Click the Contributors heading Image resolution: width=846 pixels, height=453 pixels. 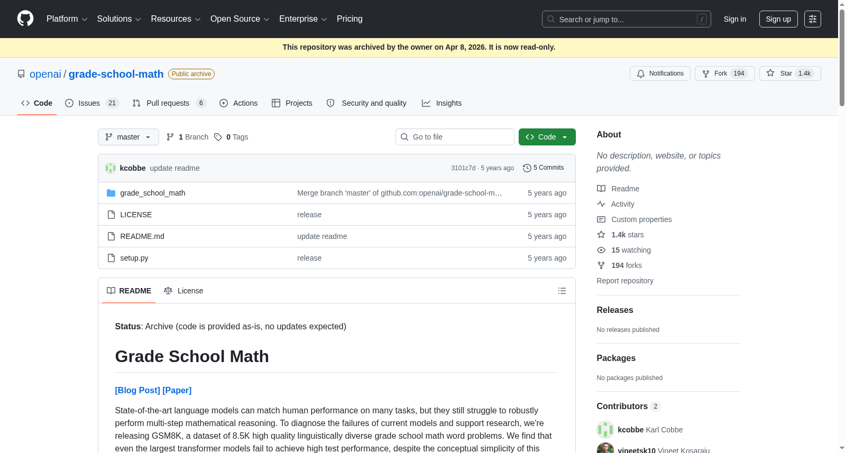622,406
